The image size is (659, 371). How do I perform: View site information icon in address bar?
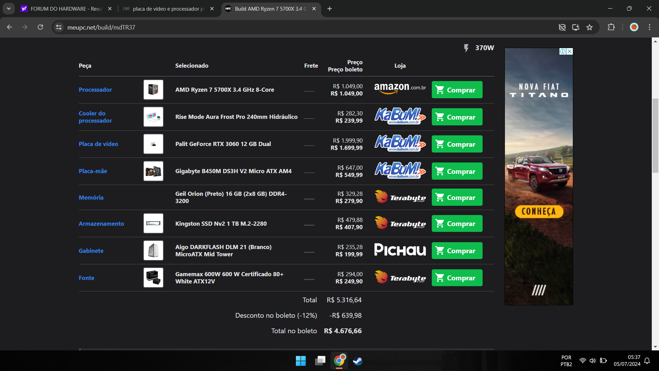(x=59, y=27)
